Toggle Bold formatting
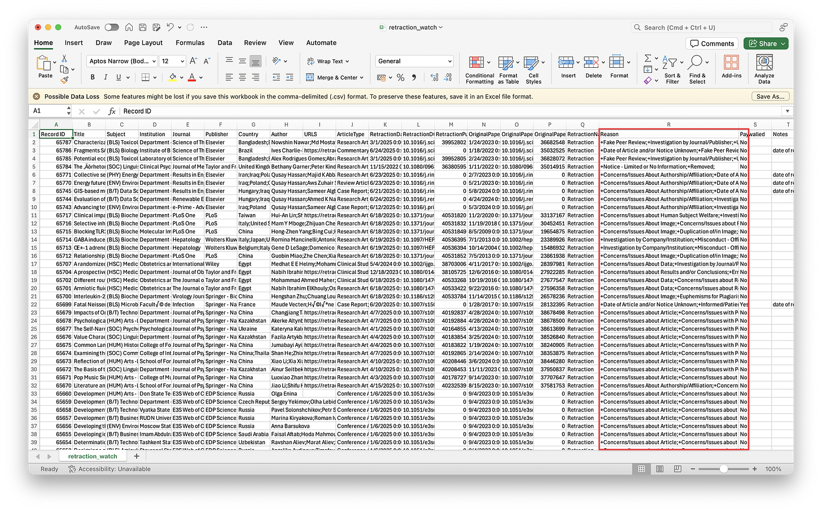Viewport: 822px width, 512px height. coord(93,77)
